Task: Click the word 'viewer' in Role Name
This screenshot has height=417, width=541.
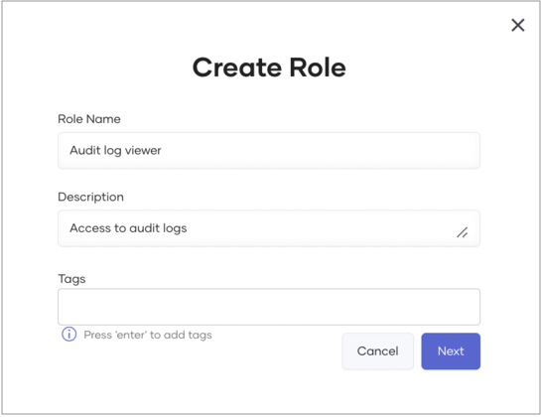Action: point(143,151)
